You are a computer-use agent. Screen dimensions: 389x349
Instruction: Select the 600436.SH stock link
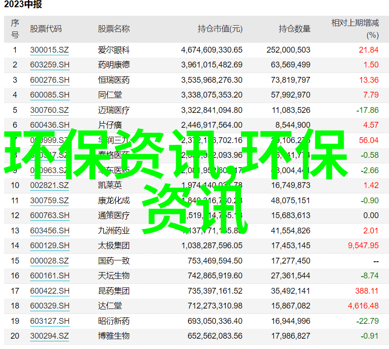pyautogui.click(x=49, y=125)
